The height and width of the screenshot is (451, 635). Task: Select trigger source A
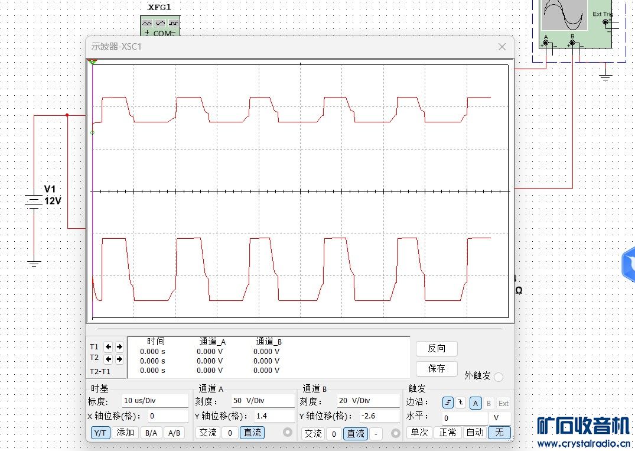coord(475,403)
